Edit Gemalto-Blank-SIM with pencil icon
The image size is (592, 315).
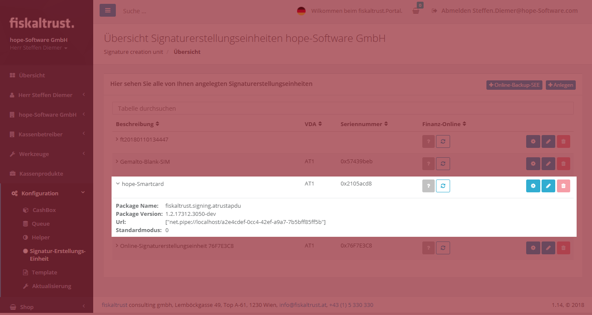click(x=548, y=164)
